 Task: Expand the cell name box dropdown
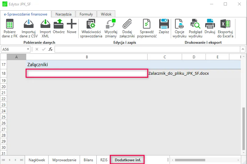28,49
